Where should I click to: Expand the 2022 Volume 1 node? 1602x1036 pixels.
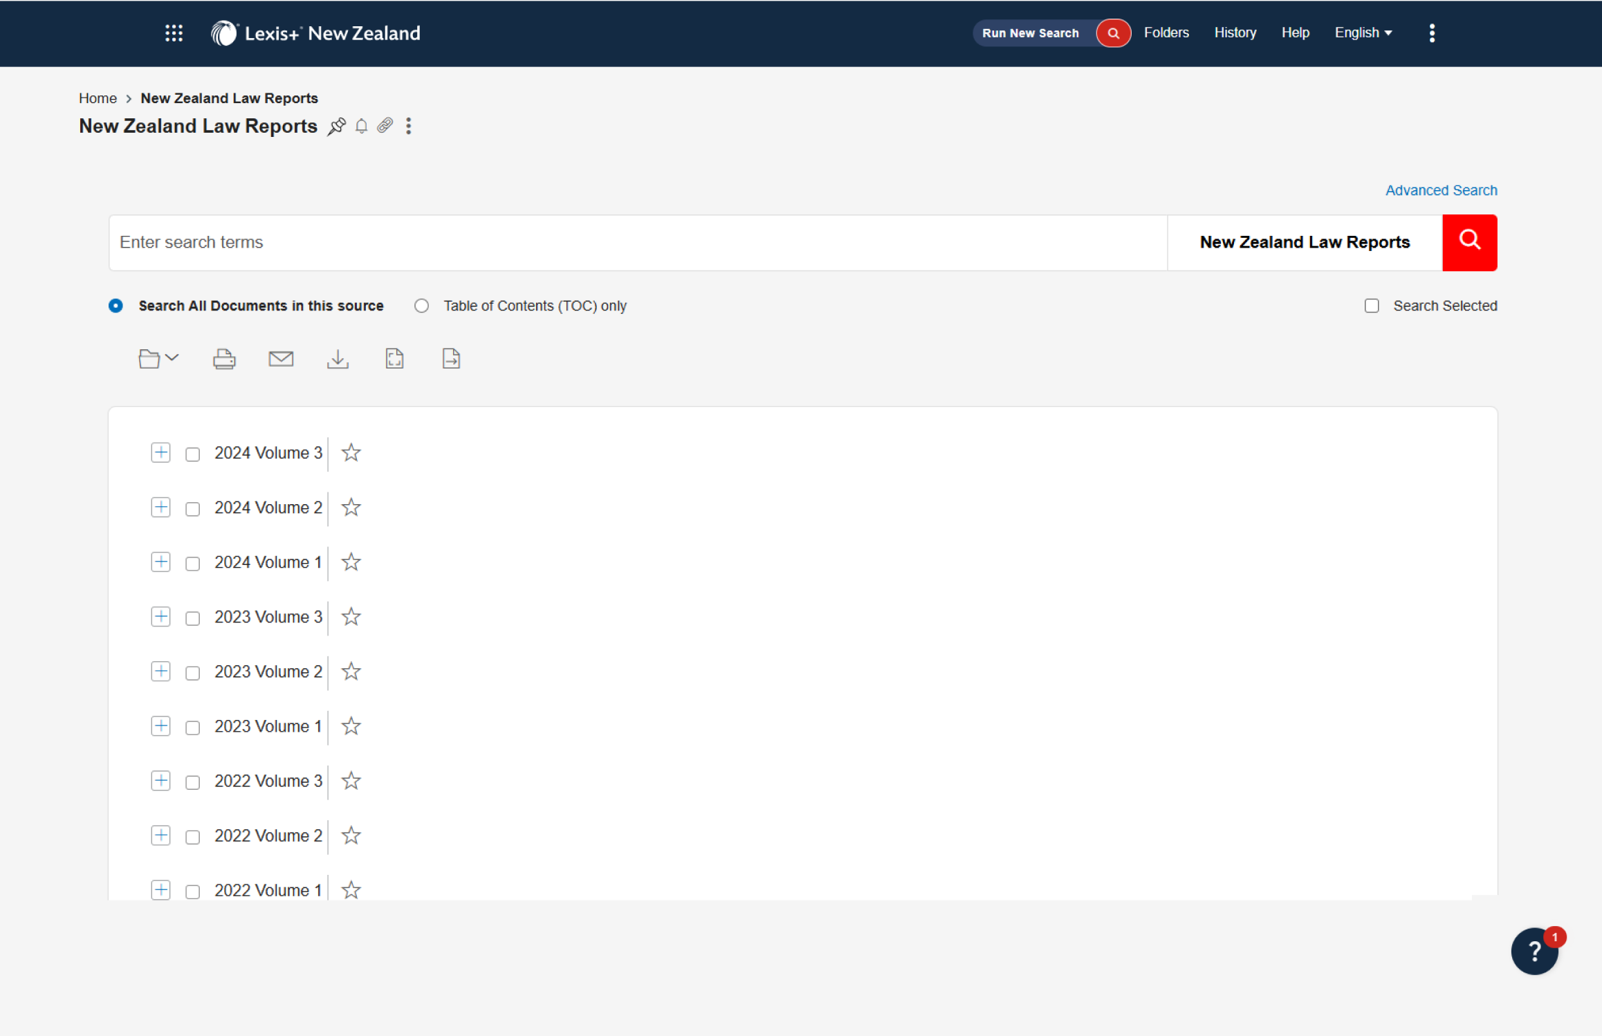(160, 889)
